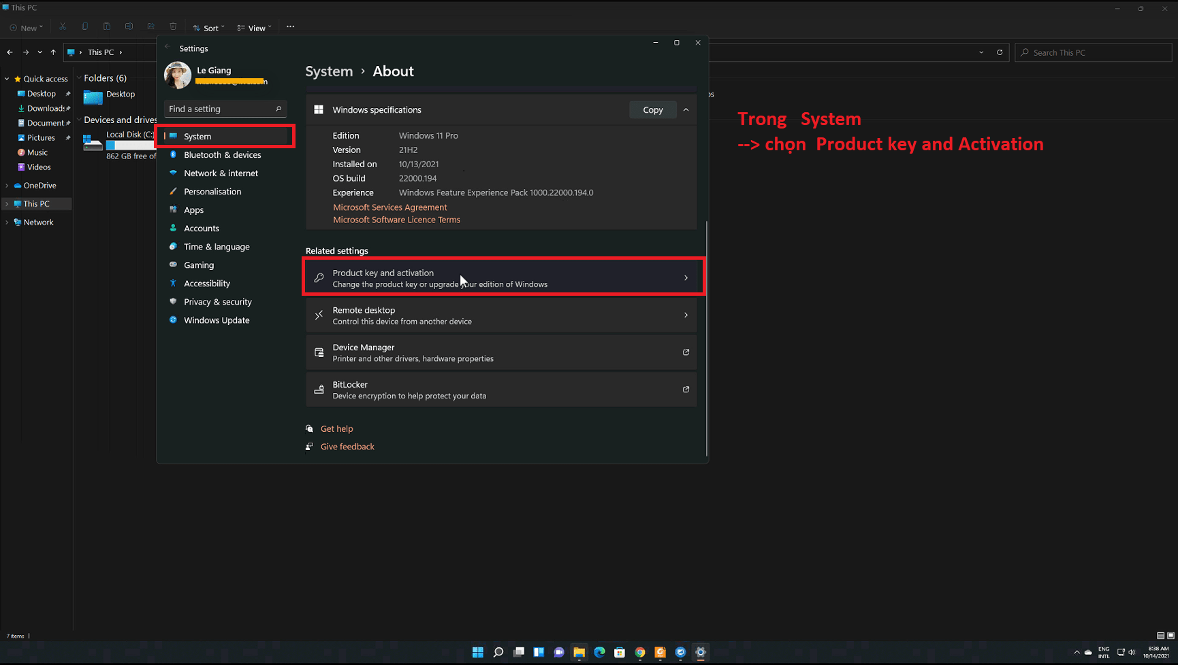Select the Cut icon in Explorer toolbar

pos(63,27)
